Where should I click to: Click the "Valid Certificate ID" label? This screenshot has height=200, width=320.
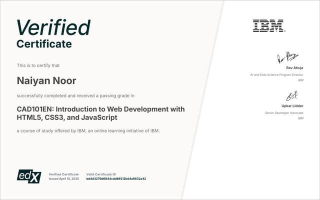click(101, 173)
